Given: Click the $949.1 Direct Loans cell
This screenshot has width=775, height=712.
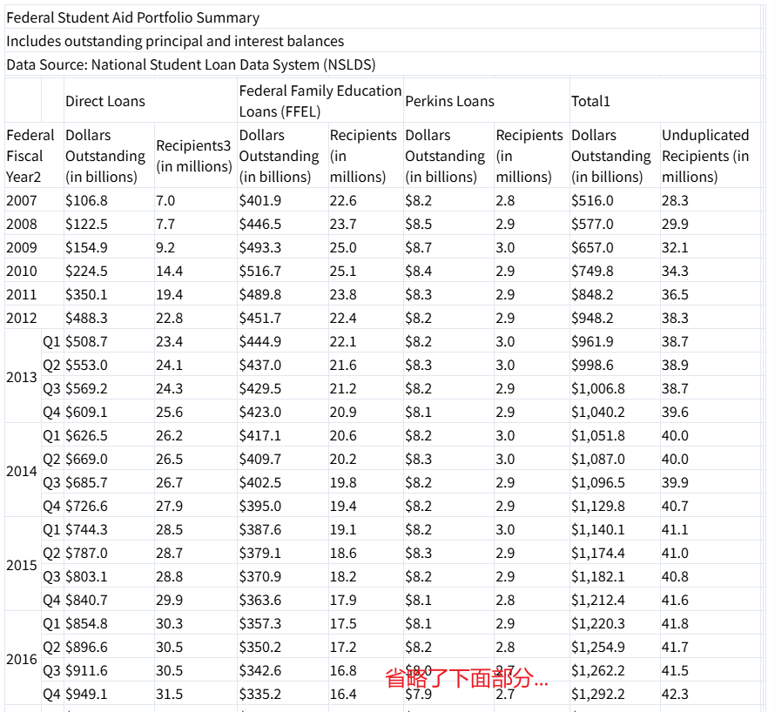Looking at the screenshot, I should 87,694.
